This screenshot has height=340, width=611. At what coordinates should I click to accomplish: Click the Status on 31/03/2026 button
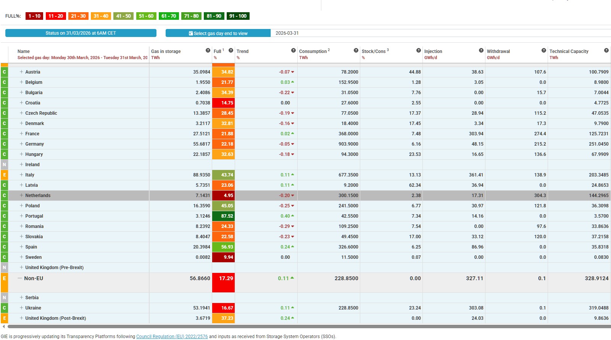[81, 33]
